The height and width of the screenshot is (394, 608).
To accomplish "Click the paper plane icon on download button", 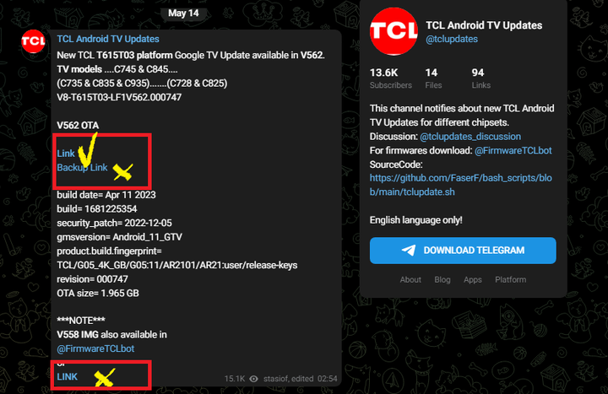I will click(x=409, y=251).
